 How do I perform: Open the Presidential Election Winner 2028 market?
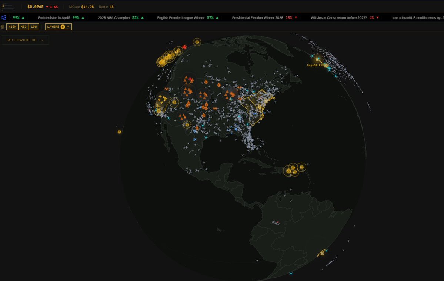pos(258,17)
